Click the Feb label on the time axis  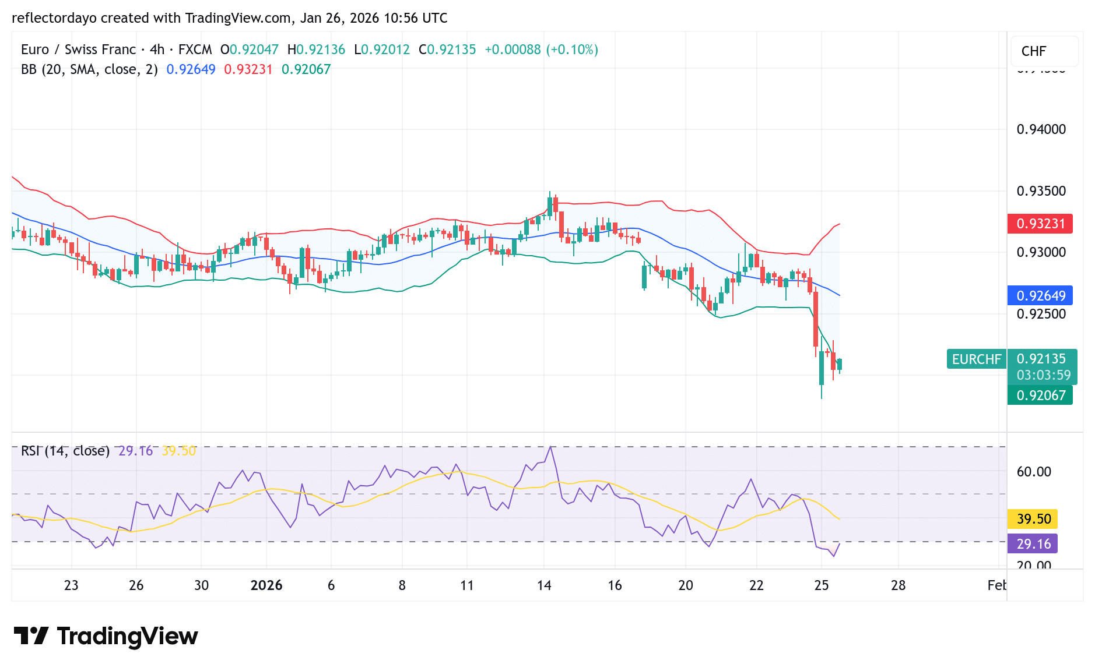(998, 585)
